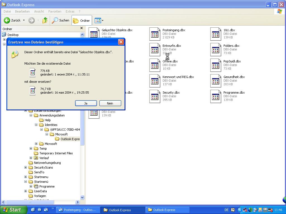This screenshot has height=214, width=286.
Task: Open the Extras menu
Action: click(x=70, y=11)
